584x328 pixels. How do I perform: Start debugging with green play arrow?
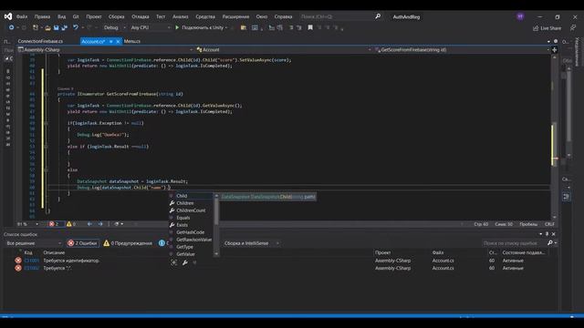tap(177, 27)
